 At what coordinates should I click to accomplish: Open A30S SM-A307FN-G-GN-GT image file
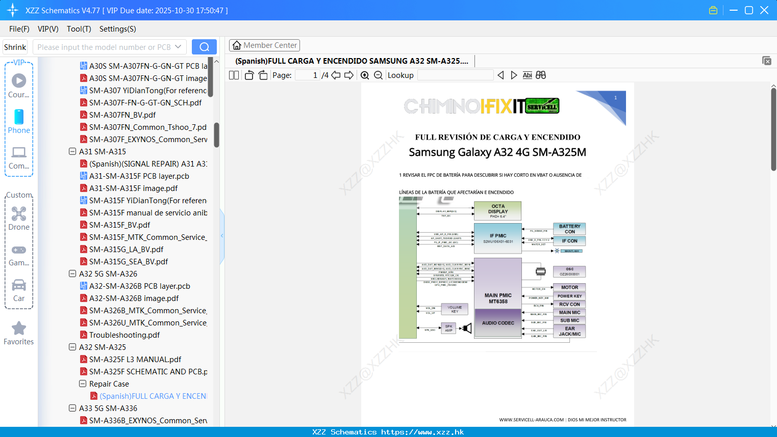(x=143, y=78)
